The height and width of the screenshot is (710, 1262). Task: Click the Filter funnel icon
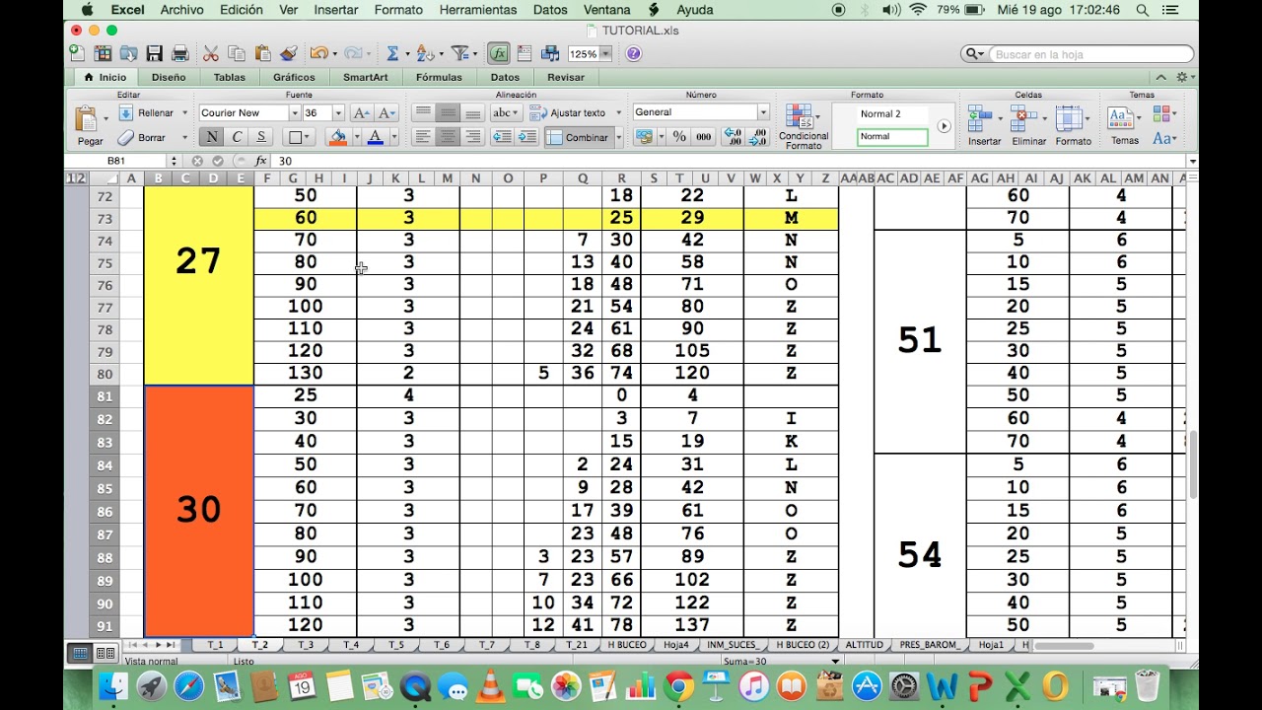tap(458, 53)
